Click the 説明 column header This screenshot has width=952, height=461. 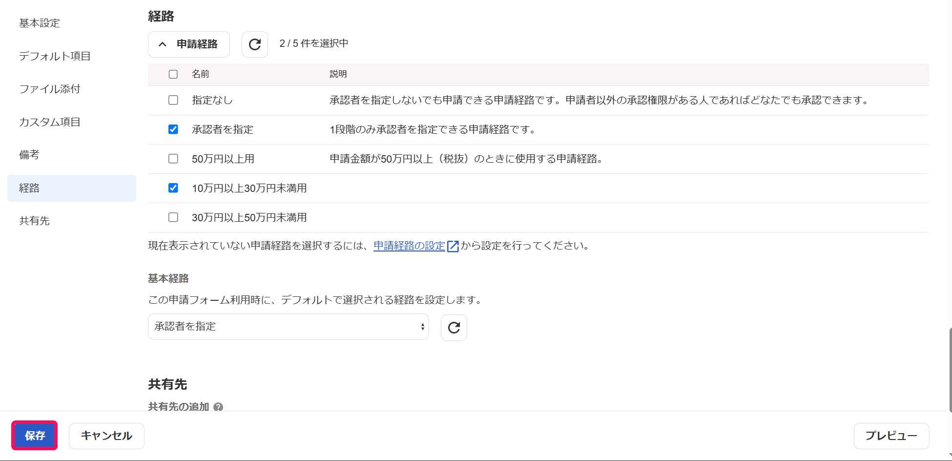coord(338,74)
